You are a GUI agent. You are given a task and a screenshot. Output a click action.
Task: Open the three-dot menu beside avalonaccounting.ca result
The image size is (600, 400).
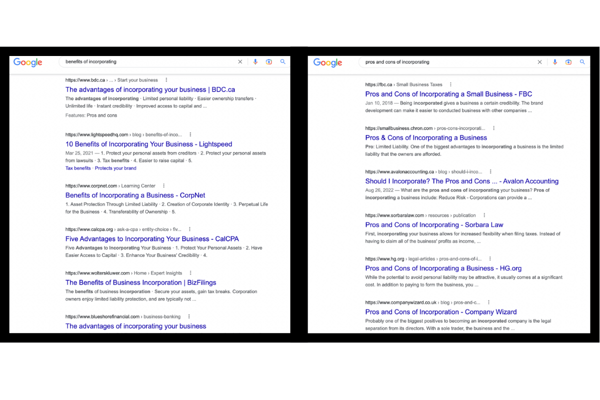tap(490, 171)
